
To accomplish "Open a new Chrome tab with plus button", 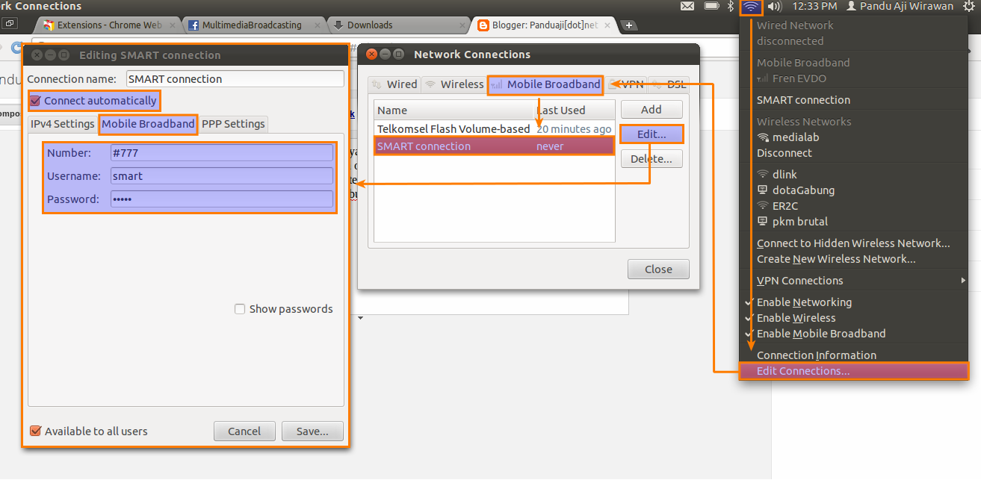I will [629, 25].
